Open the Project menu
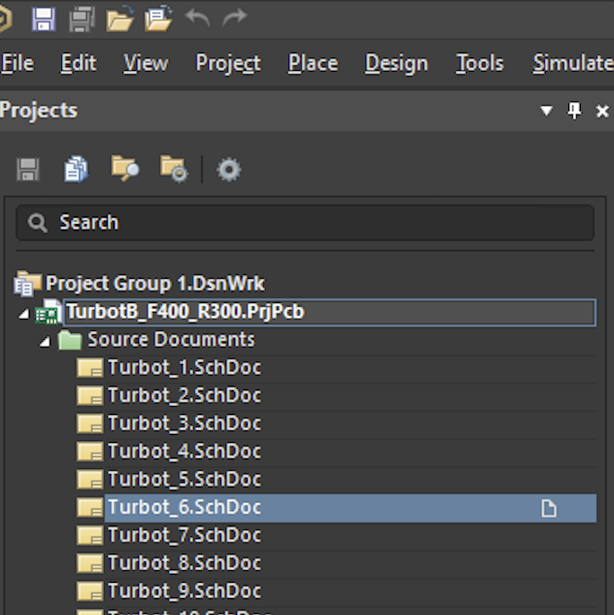 point(228,63)
